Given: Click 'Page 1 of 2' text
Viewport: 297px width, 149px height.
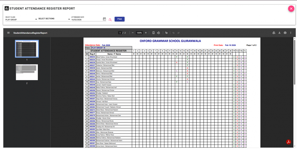Looking at the screenshot, I should pos(251,45).
